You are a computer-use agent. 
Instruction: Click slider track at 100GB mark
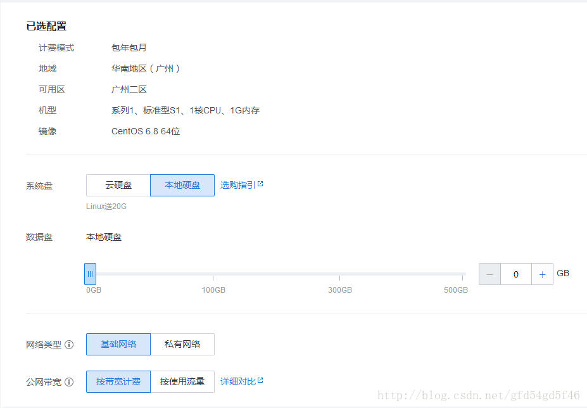[x=213, y=274]
